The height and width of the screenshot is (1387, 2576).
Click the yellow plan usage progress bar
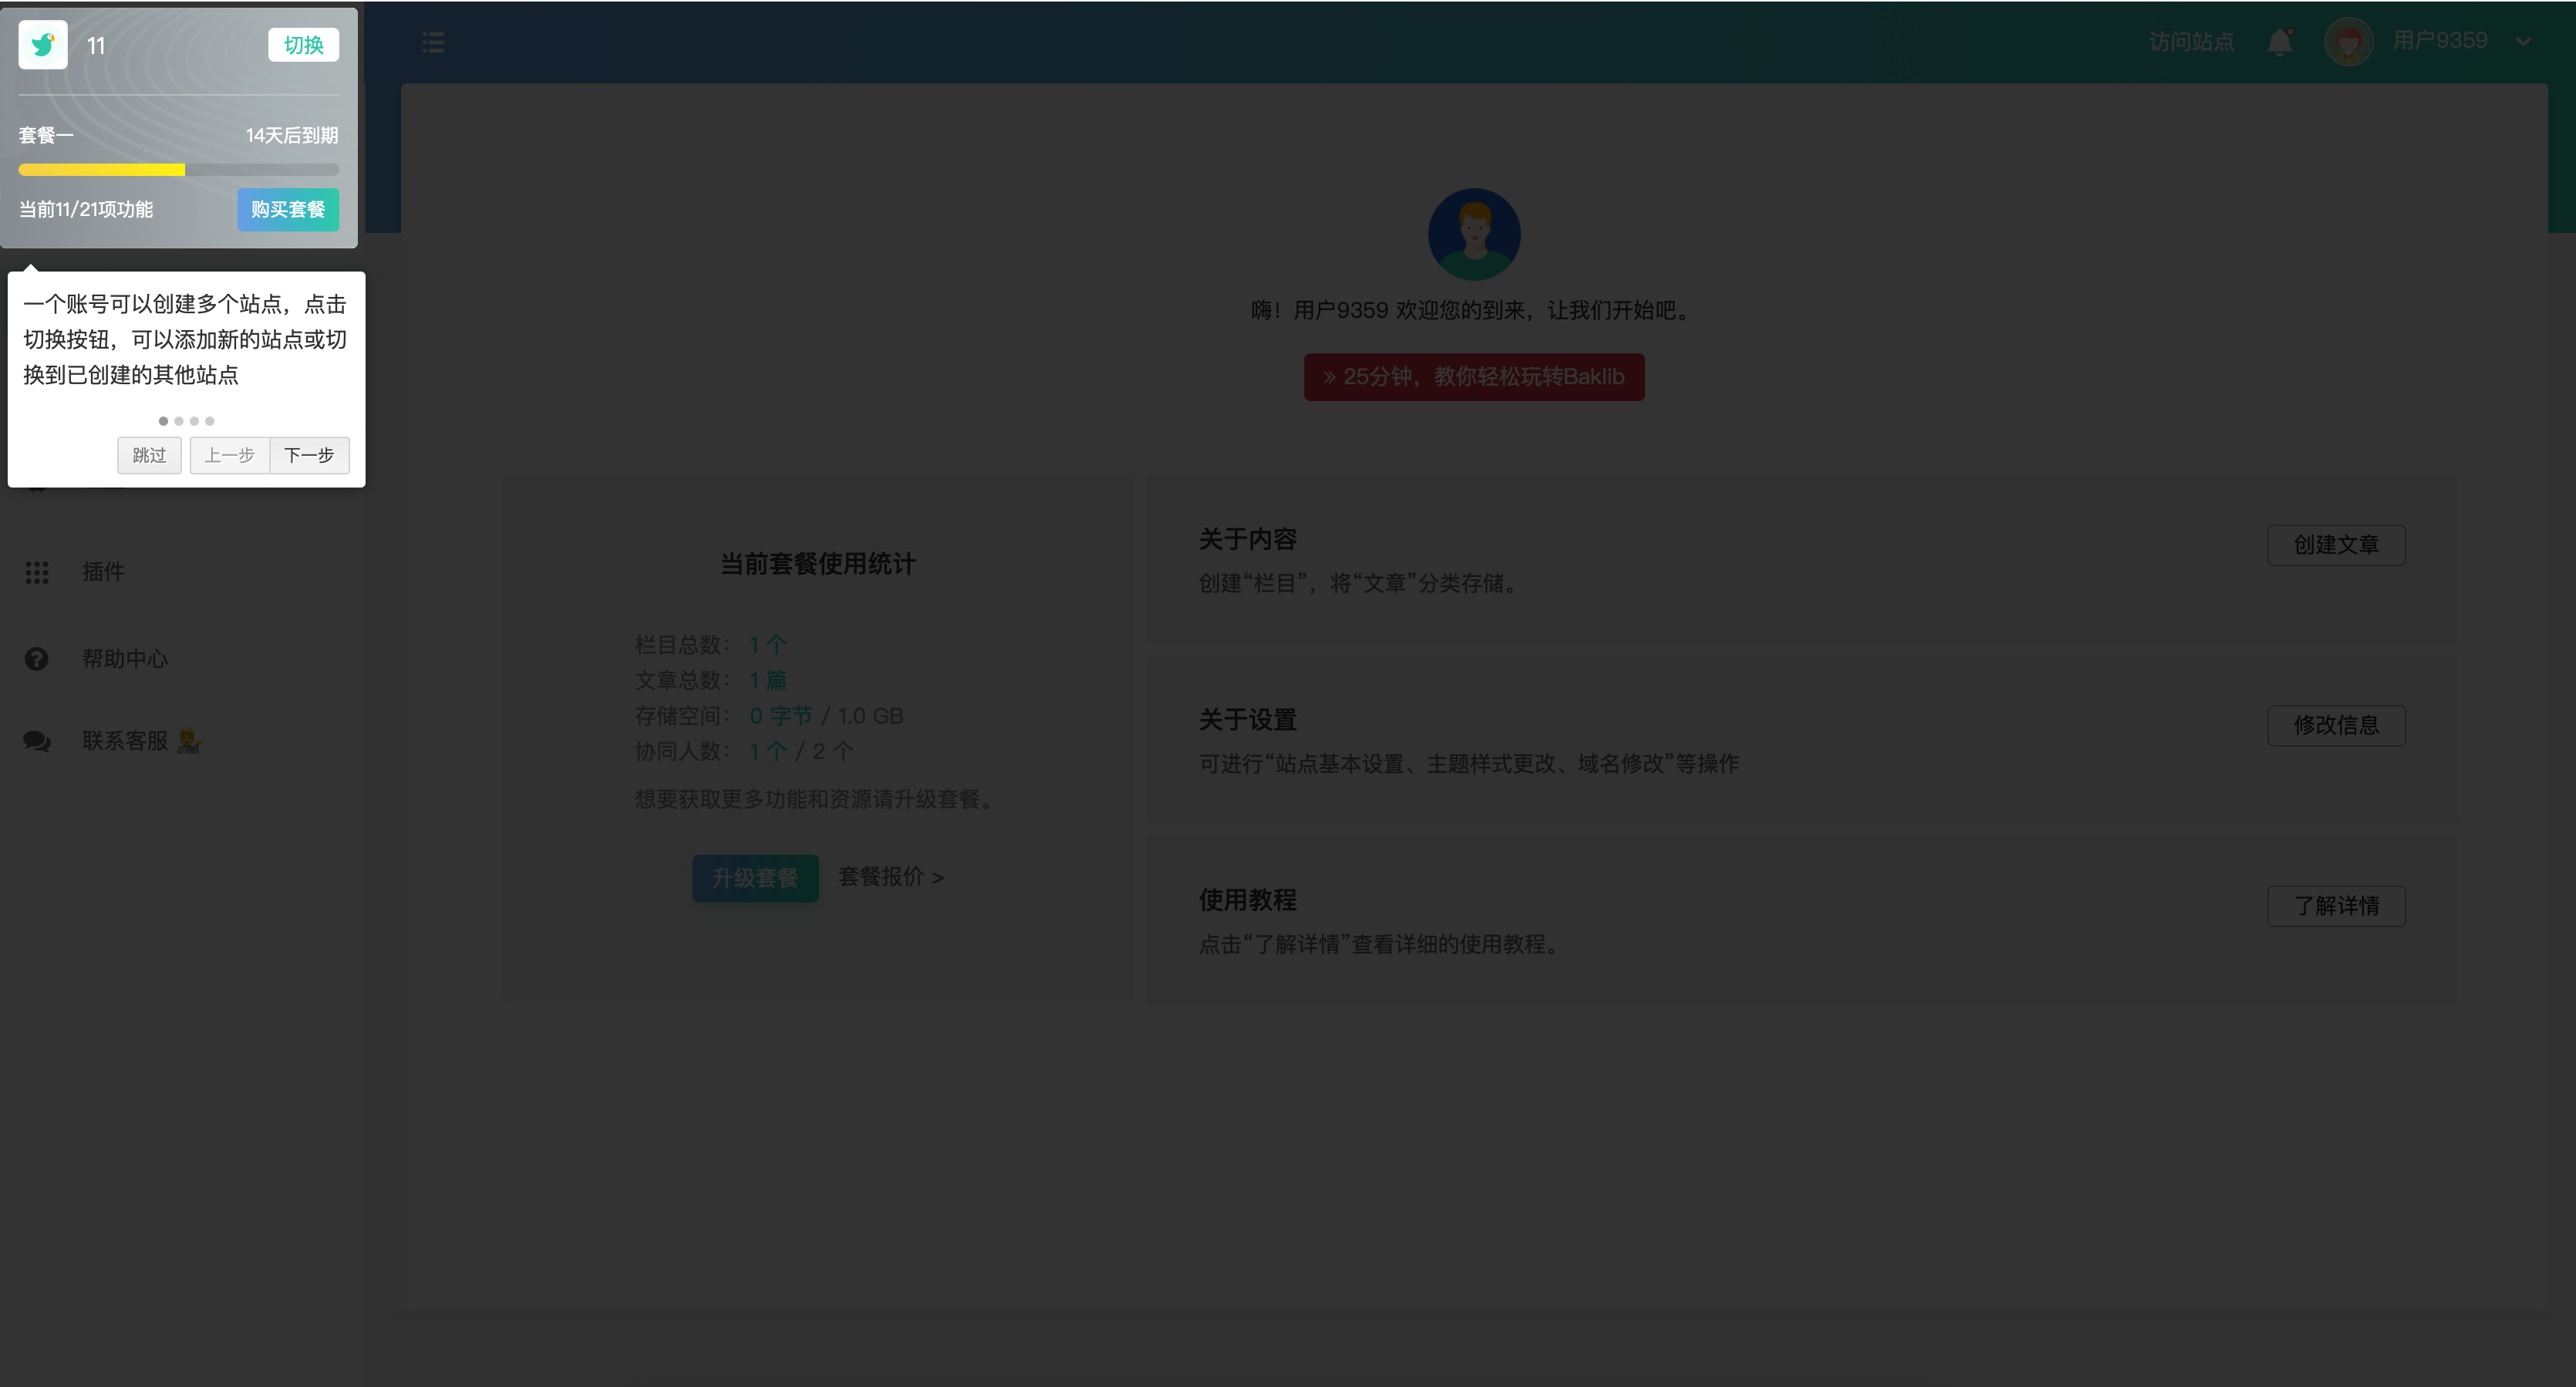click(178, 170)
